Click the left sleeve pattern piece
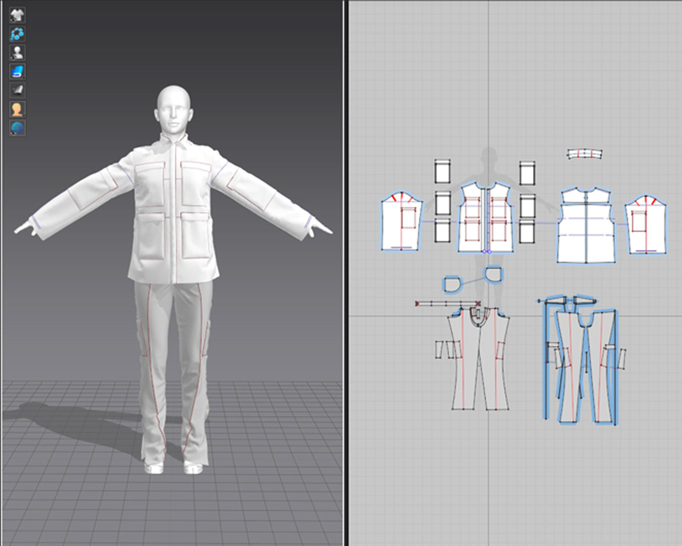 point(392,227)
